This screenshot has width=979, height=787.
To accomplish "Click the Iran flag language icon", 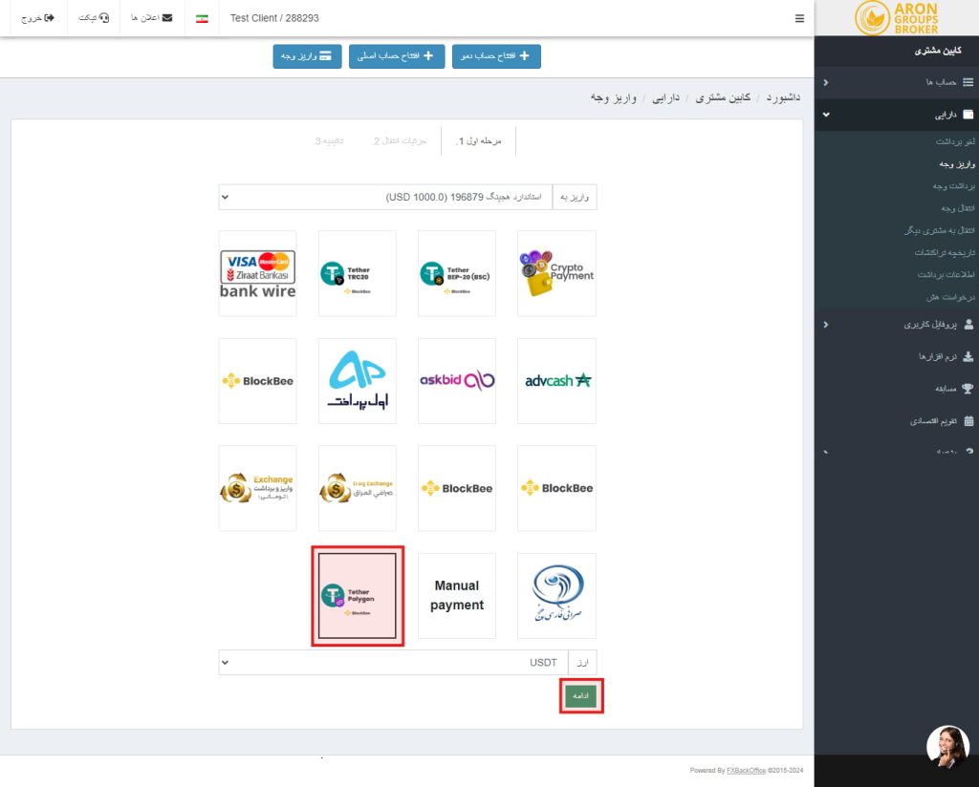I will (202, 19).
